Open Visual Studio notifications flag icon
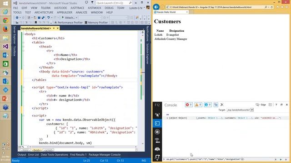291x163 pixels. click(92, 3)
